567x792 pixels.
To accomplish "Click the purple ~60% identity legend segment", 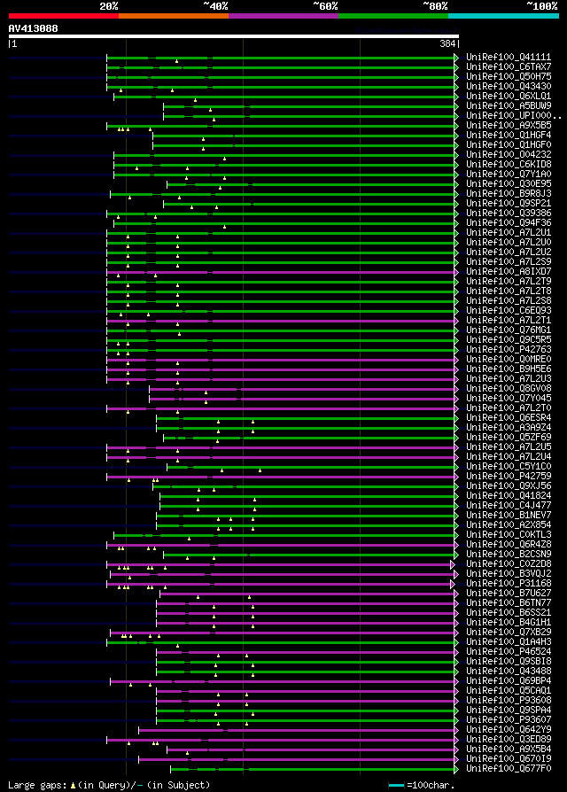I will click(283, 16).
